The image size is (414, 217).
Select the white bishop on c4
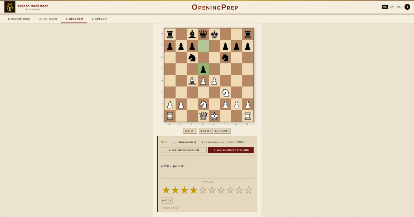tap(192, 81)
